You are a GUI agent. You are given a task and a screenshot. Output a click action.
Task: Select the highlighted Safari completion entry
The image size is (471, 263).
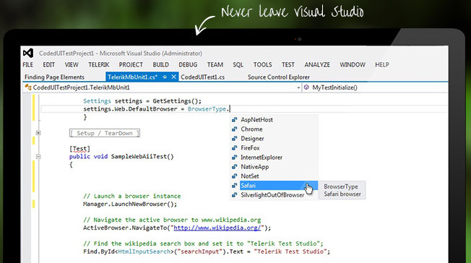pyautogui.click(x=279, y=186)
